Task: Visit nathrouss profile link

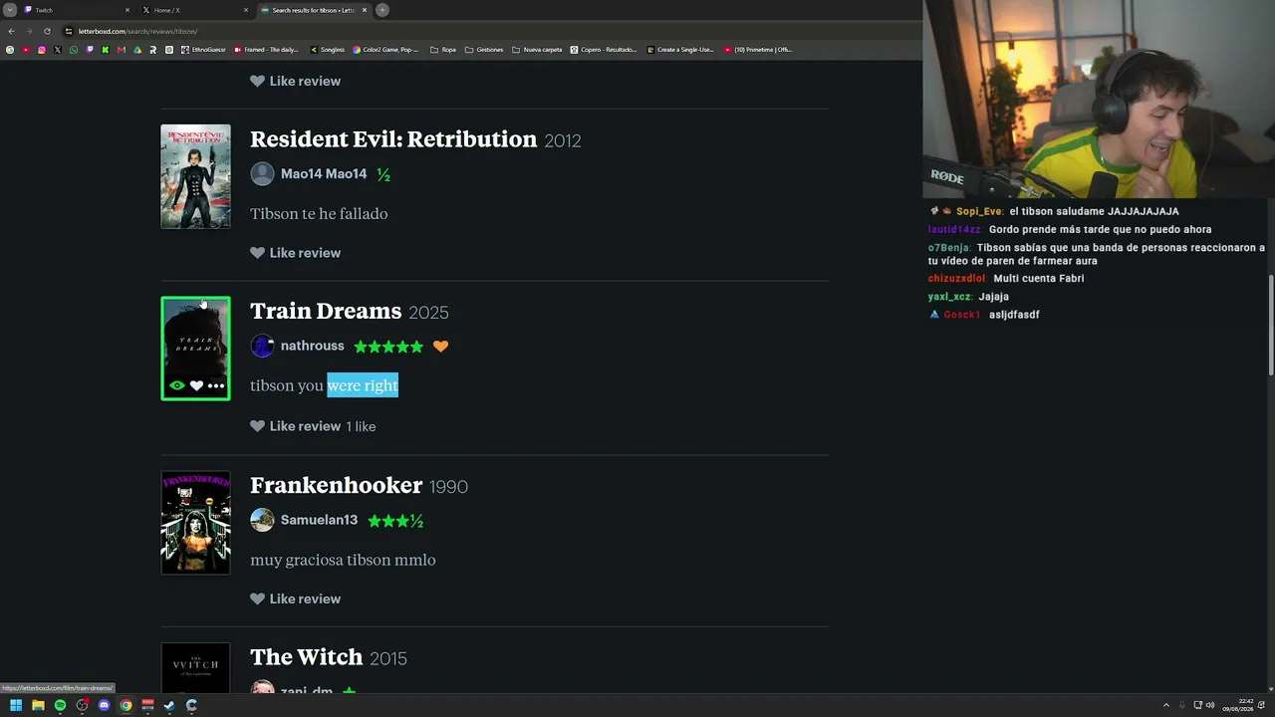Action: [x=313, y=346]
